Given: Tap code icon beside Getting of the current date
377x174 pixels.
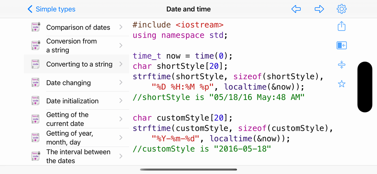Looking at the screenshot, I should [36, 119].
